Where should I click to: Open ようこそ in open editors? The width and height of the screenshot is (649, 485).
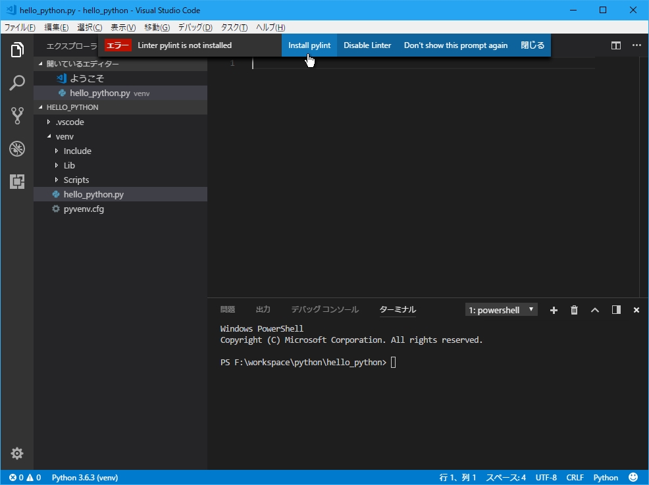tap(120, 78)
